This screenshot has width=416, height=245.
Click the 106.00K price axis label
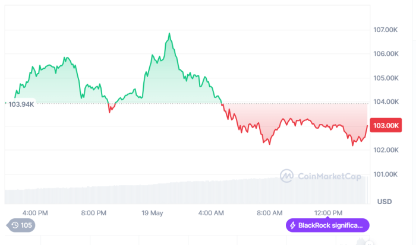tap(385, 53)
